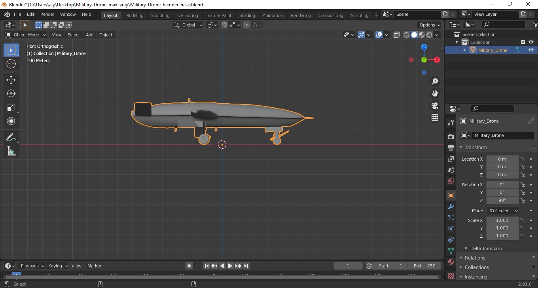The width and height of the screenshot is (538, 288).
Task: Switch to Material Preview shading
Action: (422, 35)
